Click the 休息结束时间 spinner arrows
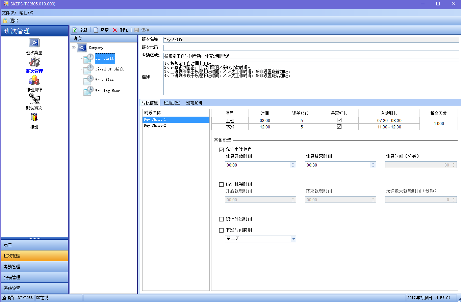 click(x=373, y=165)
